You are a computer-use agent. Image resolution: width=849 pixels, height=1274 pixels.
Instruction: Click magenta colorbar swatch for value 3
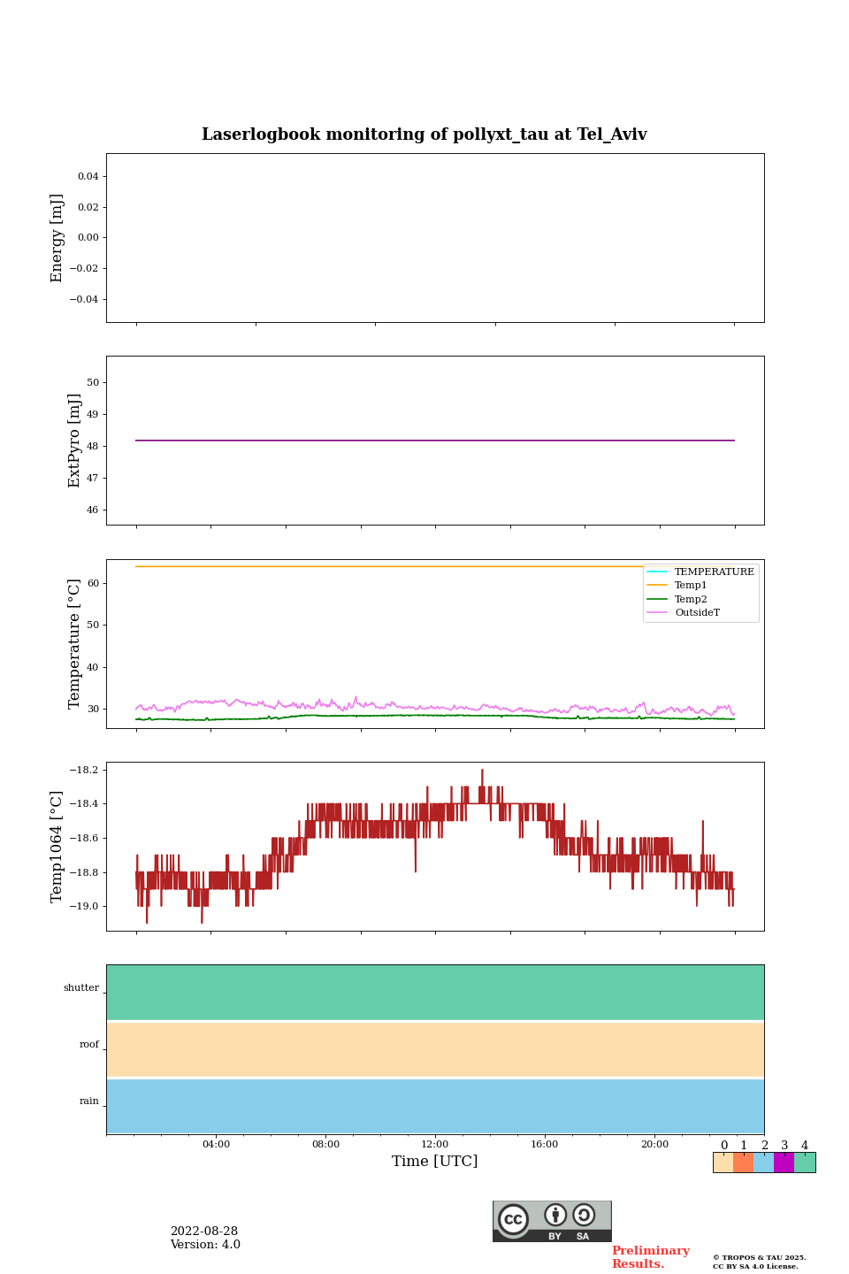784,1163
